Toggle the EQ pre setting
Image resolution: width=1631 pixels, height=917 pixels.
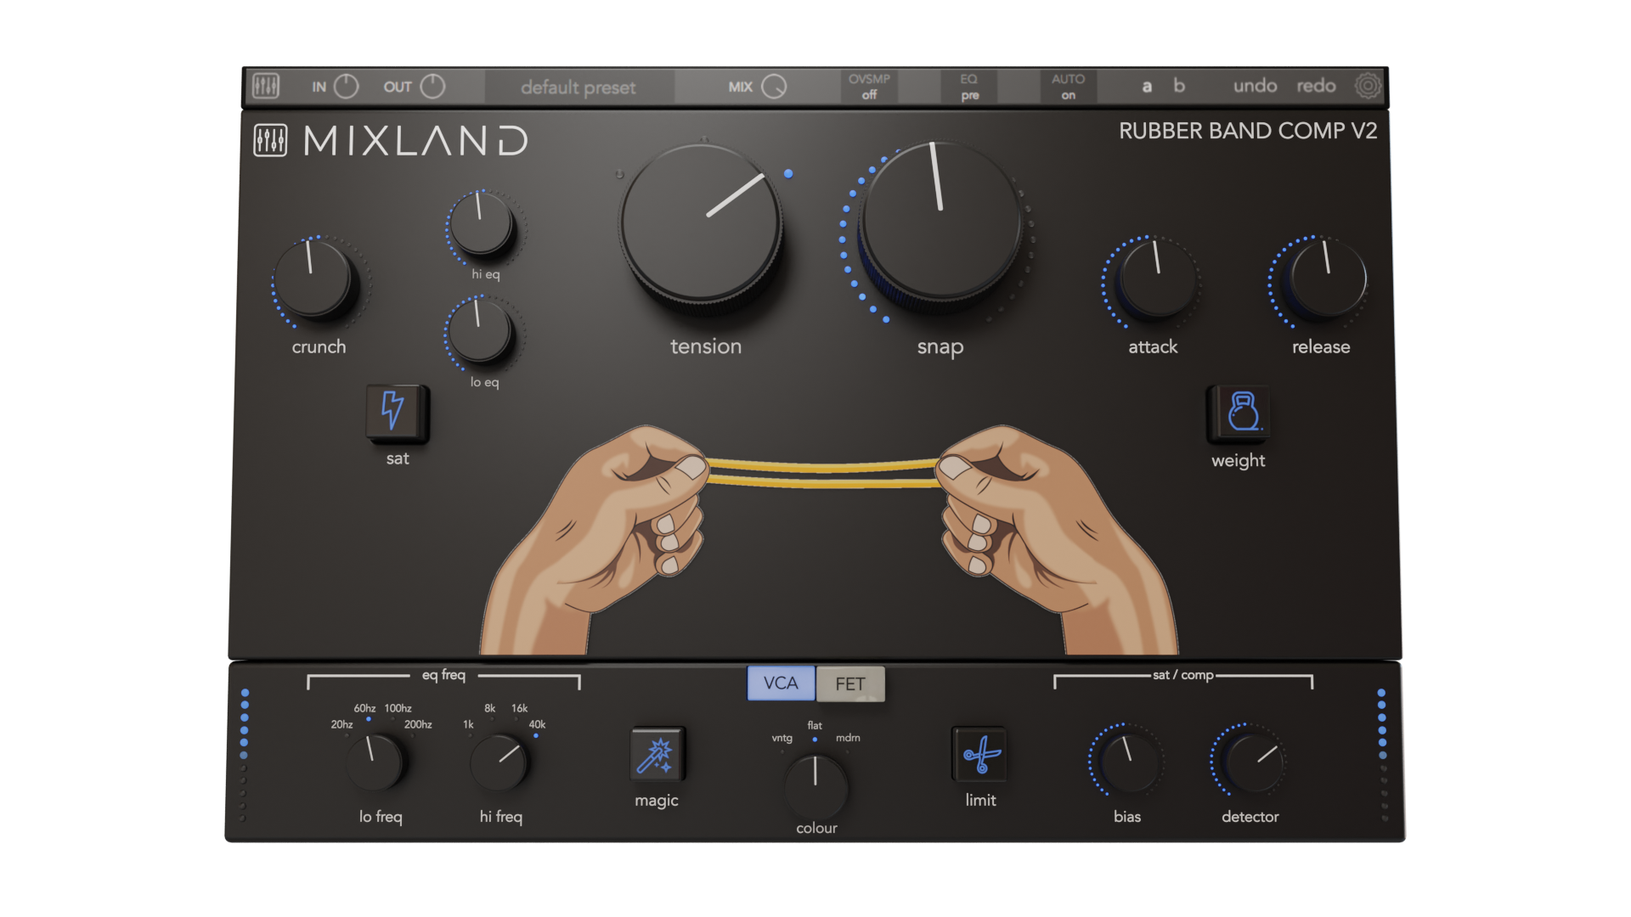[x=969, y=87]
